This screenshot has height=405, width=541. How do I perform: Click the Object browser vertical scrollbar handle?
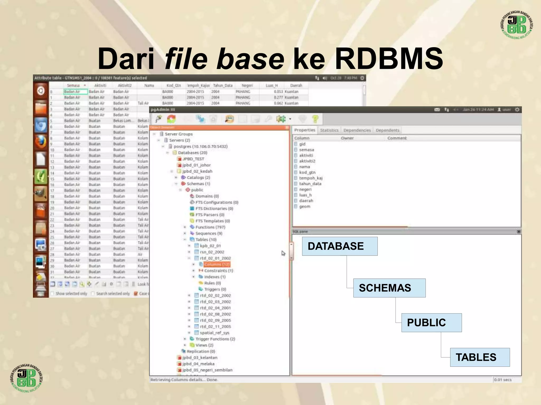click(291, 251)
